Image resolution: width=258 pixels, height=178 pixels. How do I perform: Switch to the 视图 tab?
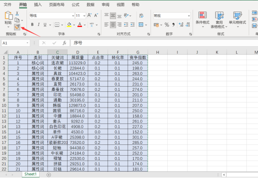pos(121,5)
